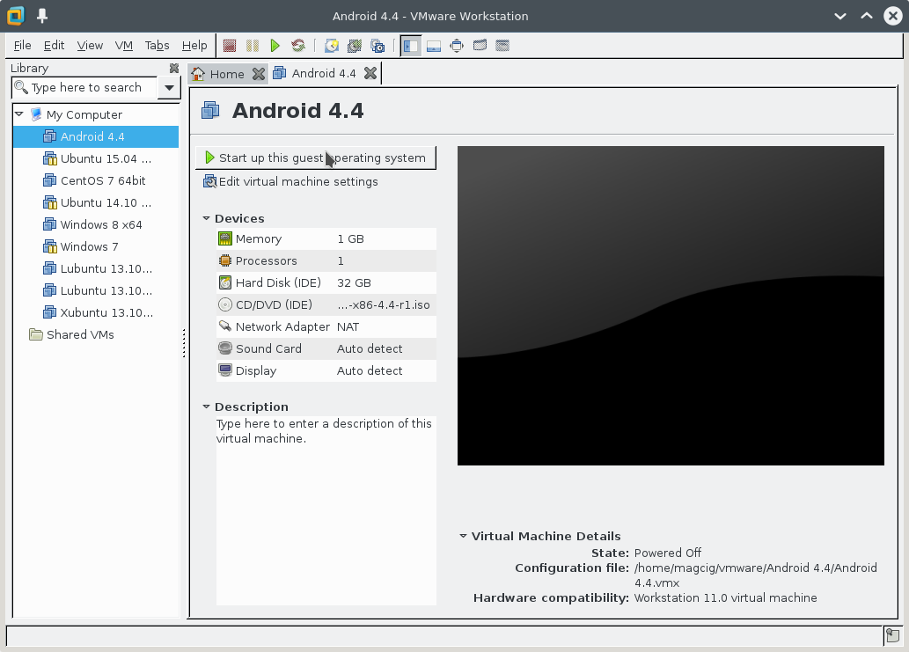The height and width of the screenshot is (652, 909).
Task: Select the Ubuntu 14.10 virtual machine
Action: tap(96, 203)
